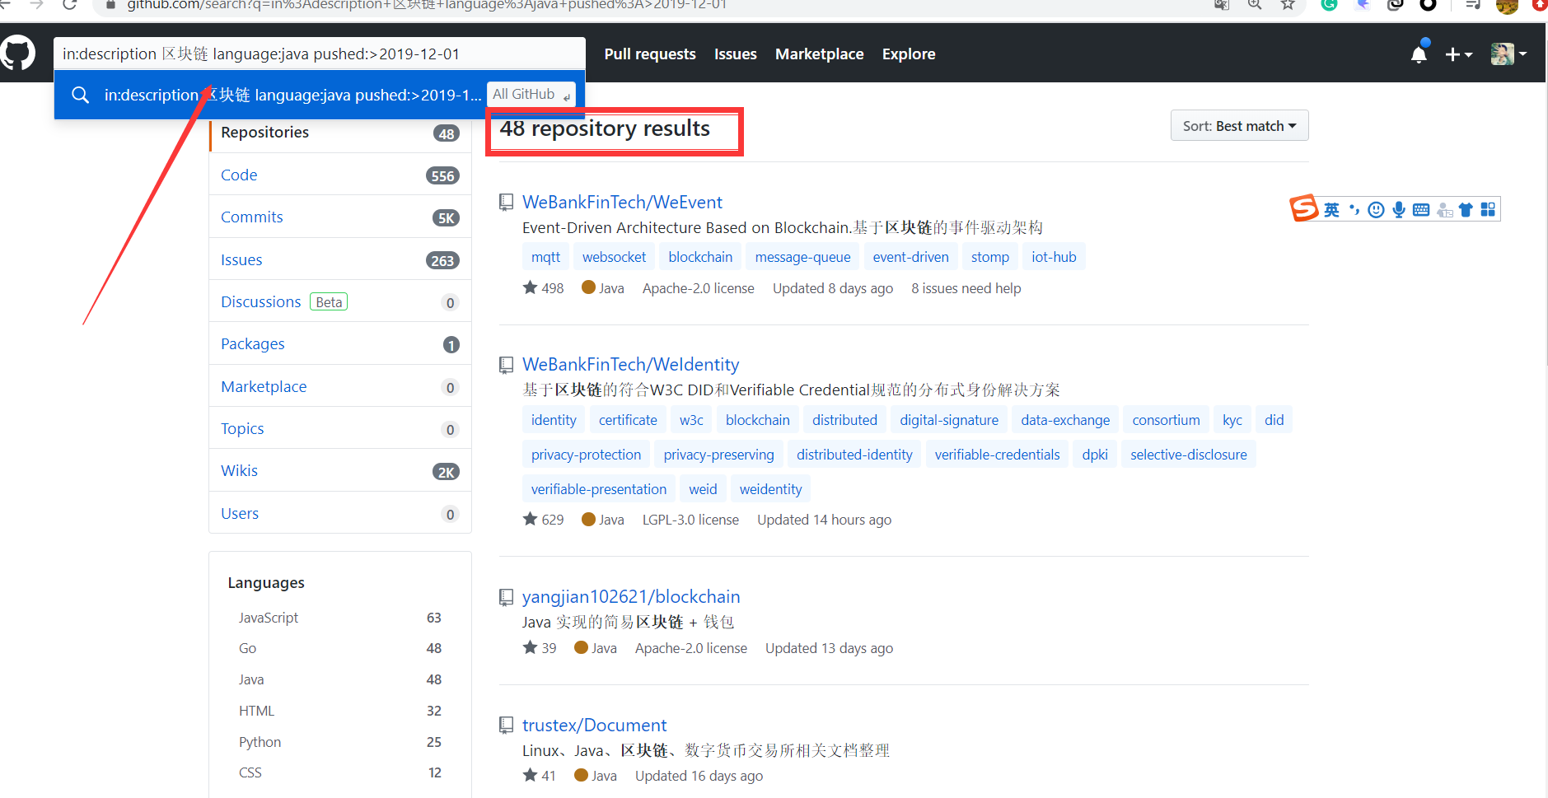Click the search magnifier icon in suggestion
This screenshot has width=1548, height=798.
pos(80,95)
